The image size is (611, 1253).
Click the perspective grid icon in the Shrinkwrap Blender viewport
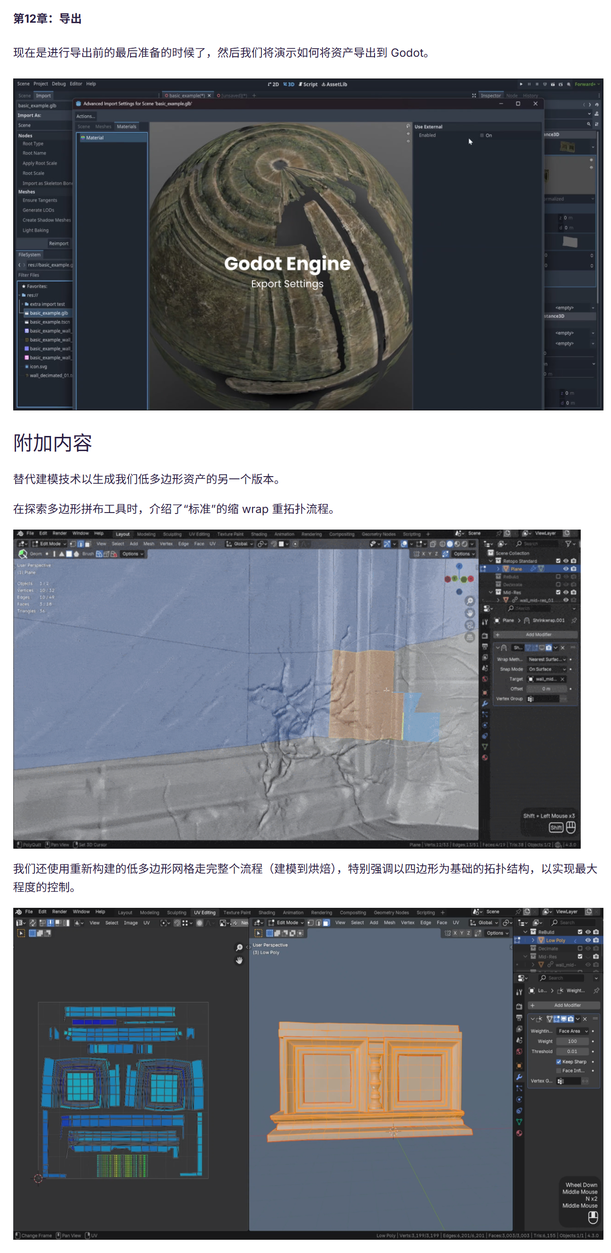point(470,637)
